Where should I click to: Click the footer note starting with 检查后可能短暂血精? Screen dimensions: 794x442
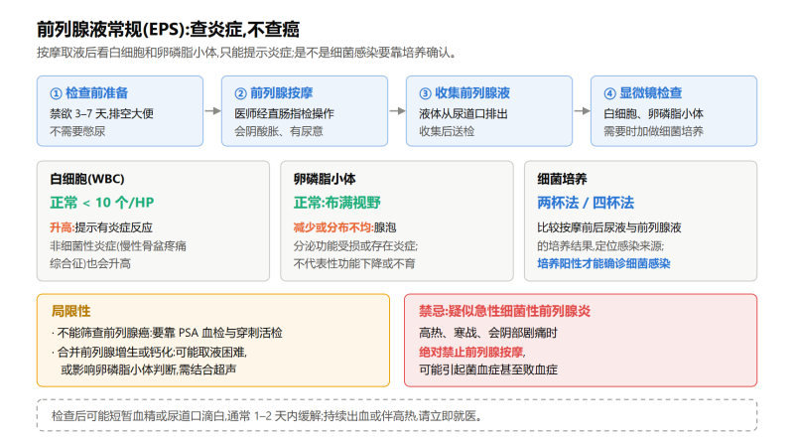(266, 416)
